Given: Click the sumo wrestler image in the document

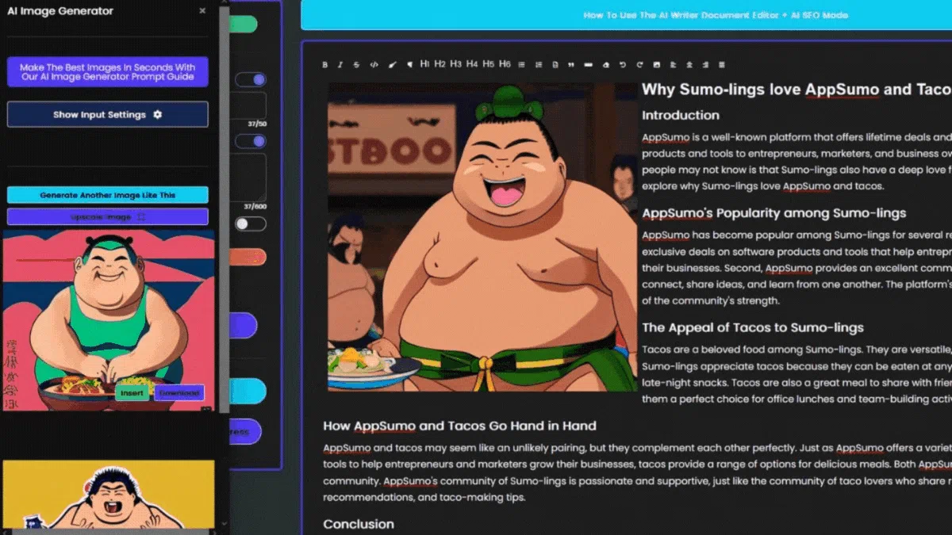Looking at the screenshot, I should click(x=482, y=237).
